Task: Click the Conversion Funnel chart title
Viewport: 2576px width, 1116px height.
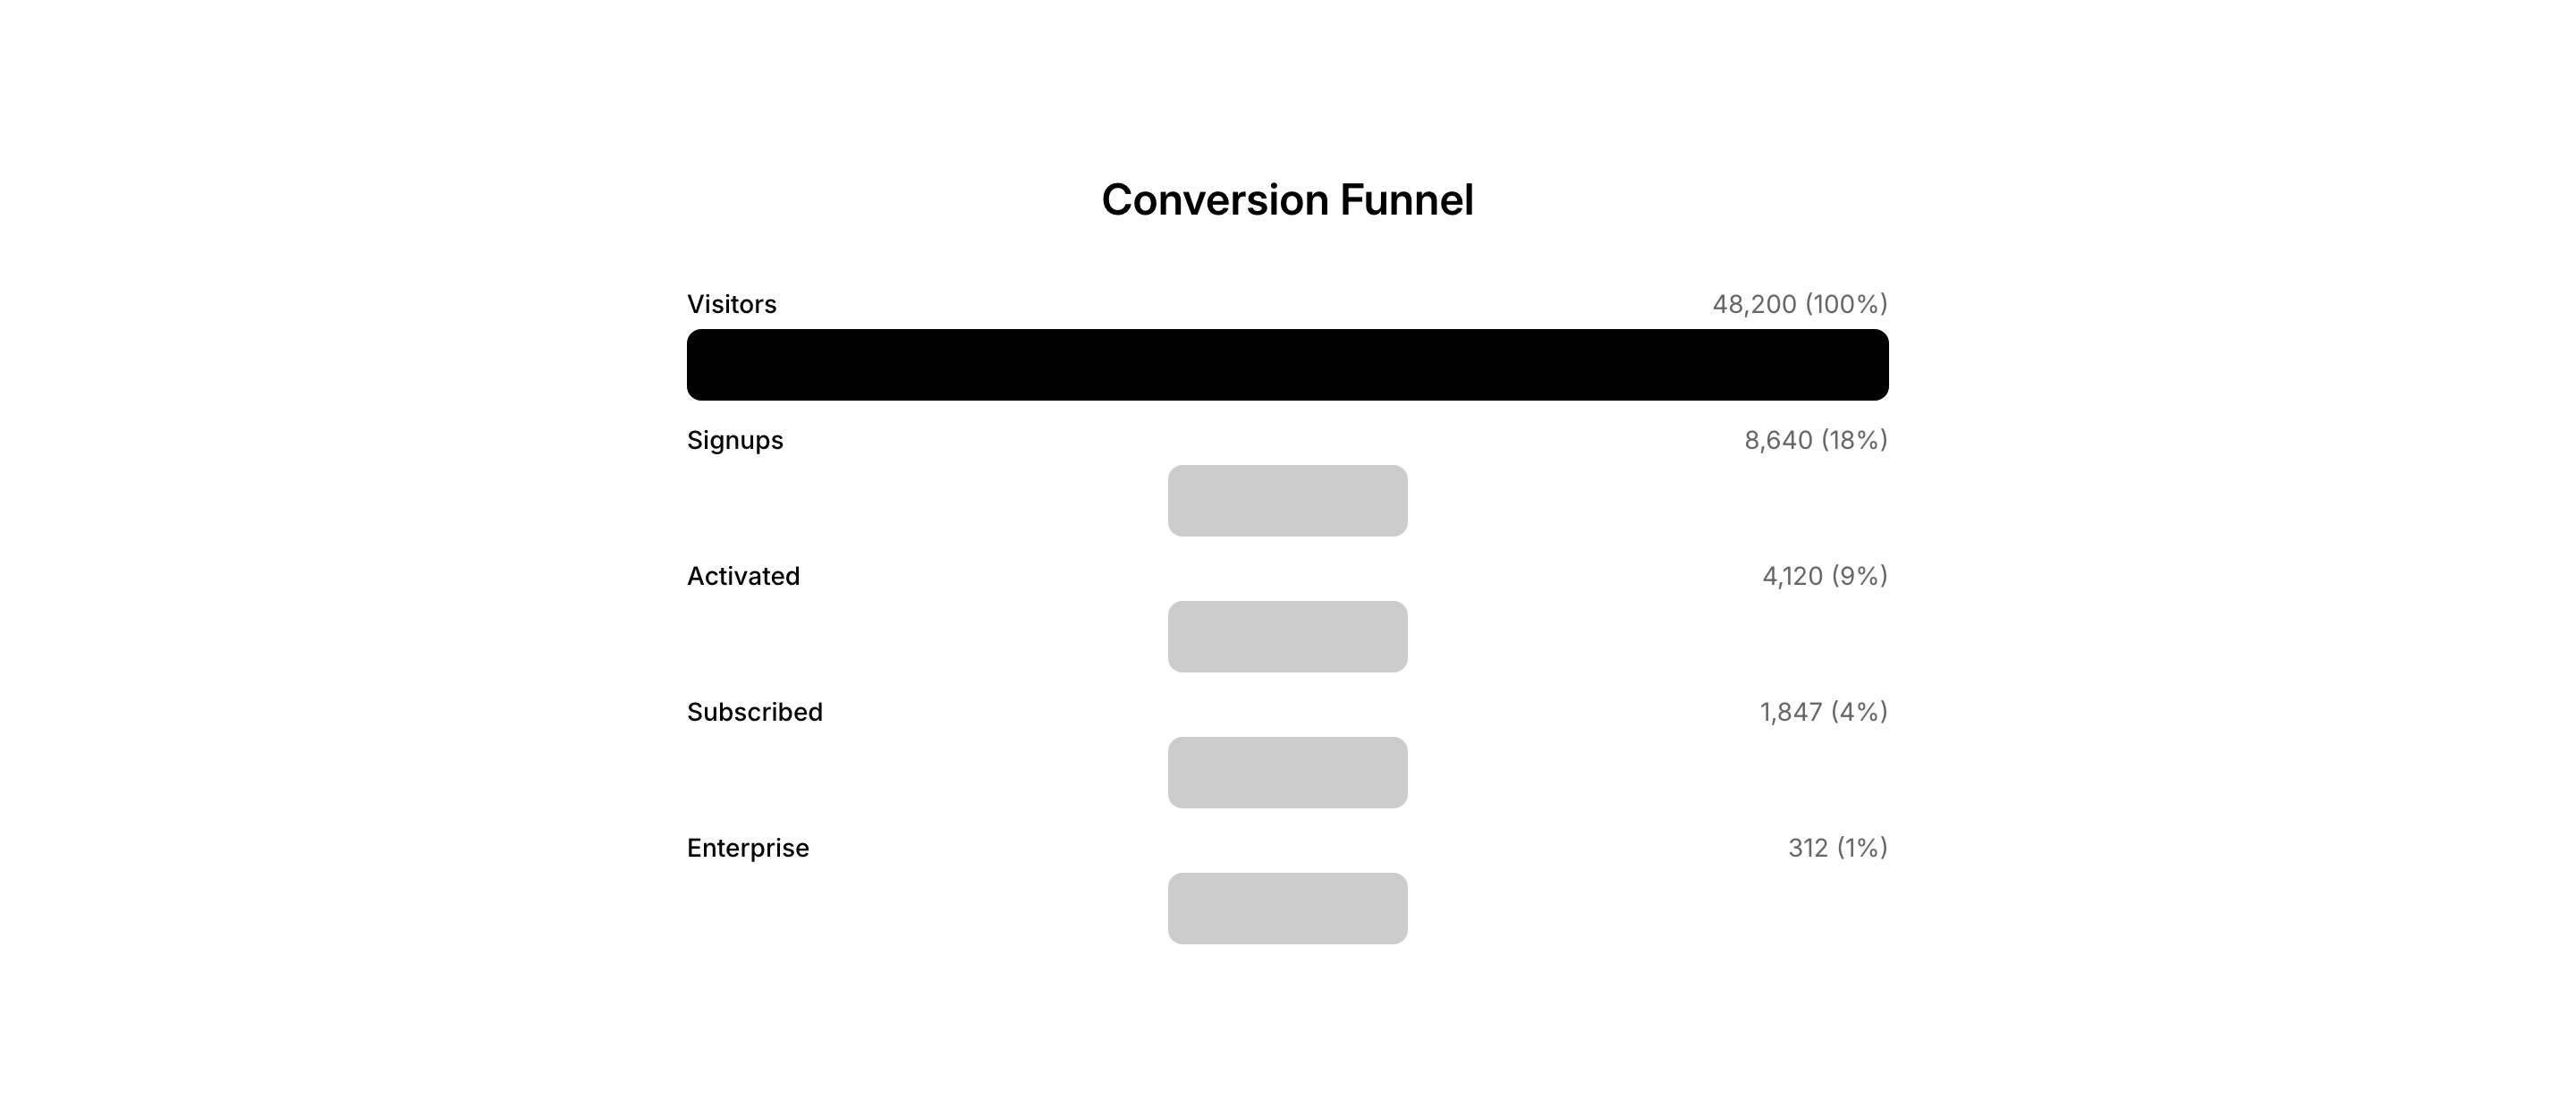Action: click(1287, 200)
